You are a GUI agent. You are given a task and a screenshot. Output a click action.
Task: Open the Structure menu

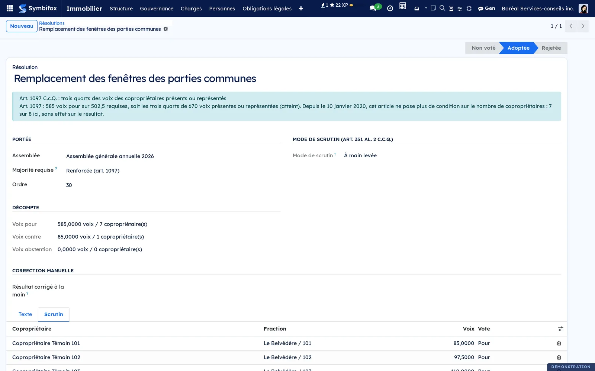(121, 9)
